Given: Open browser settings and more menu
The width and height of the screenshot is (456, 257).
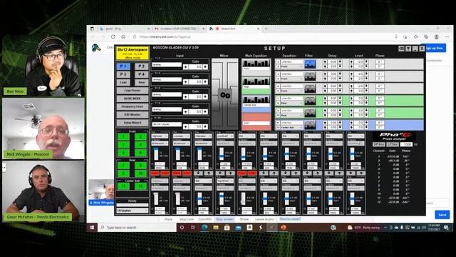Looking at the screenshot, I should (x=447, y=37).
